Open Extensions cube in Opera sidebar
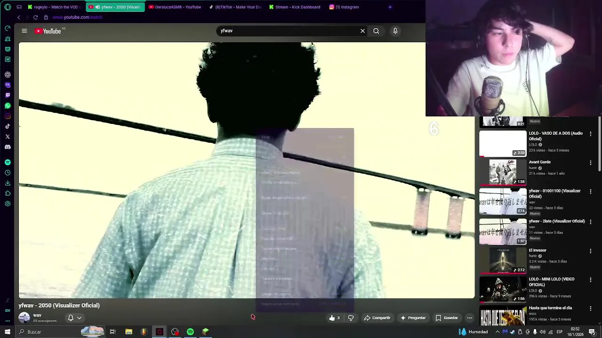Screen dimensions: 602x338 8,193
